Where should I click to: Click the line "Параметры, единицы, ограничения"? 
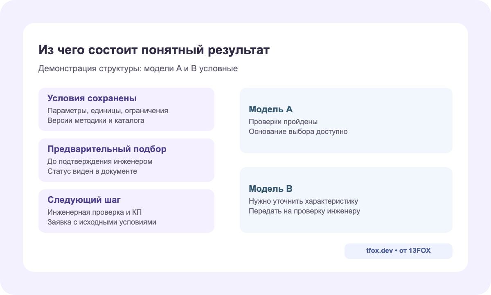tap(108, 111)
